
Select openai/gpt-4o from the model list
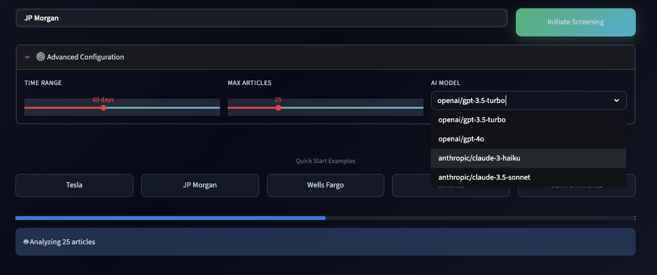point(529,139)
